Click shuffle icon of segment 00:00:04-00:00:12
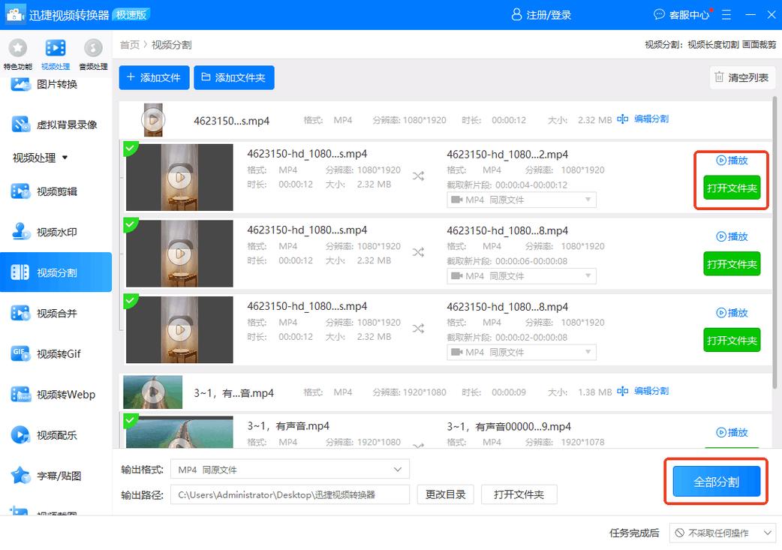 pyautogui.click(x=419, y=176)
